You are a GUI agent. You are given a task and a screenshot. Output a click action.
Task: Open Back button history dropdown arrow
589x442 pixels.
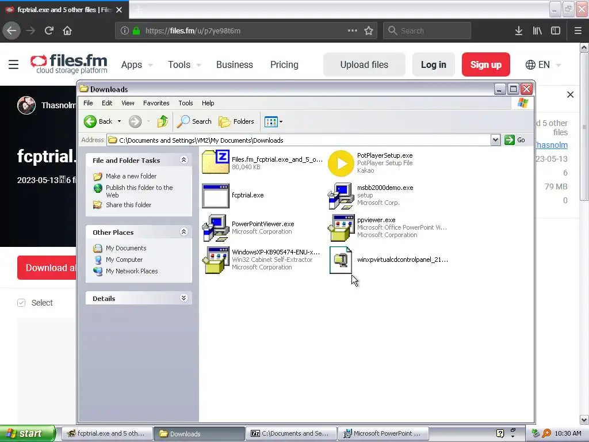pos(119,121)
